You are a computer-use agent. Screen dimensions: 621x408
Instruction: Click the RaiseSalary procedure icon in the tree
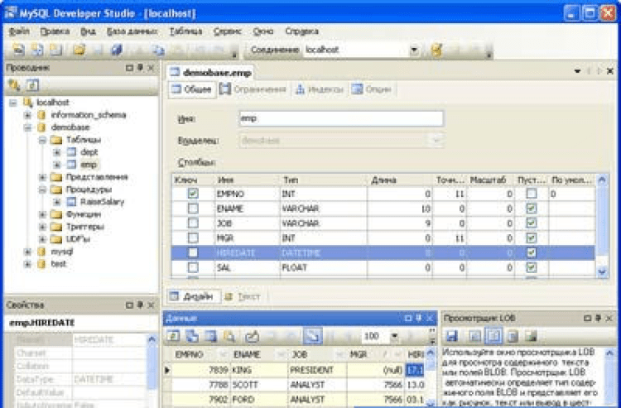click(x=72, y=201)
